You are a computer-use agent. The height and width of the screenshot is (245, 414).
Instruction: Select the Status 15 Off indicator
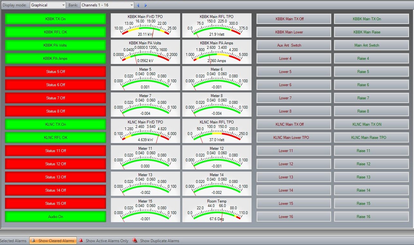[55, 204]
